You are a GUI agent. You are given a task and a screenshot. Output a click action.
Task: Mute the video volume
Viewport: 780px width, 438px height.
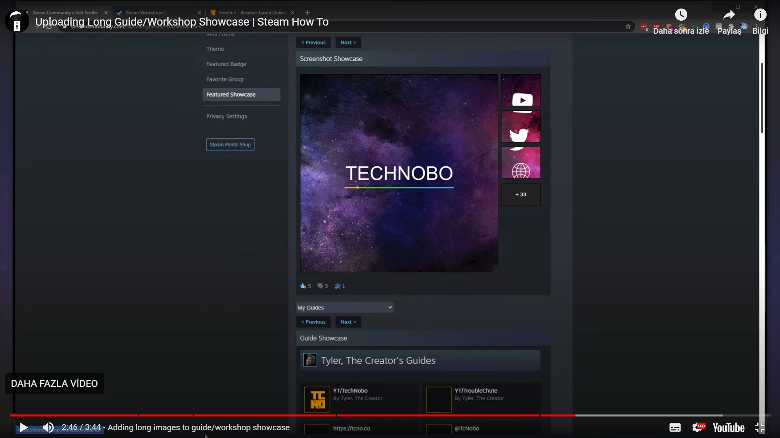tap(48, 427)
